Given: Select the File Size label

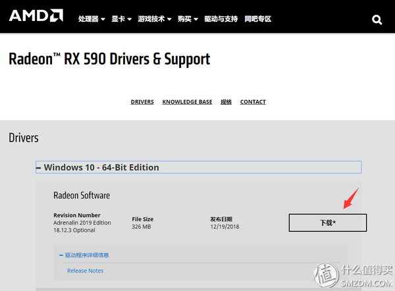Looking at the screenshot, I should (x=143, y=219).
